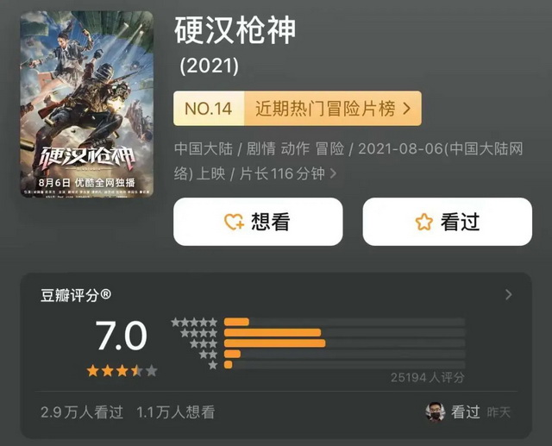Click the one-star label icon
The image size is (552, 446).
(x=213, y=365)
